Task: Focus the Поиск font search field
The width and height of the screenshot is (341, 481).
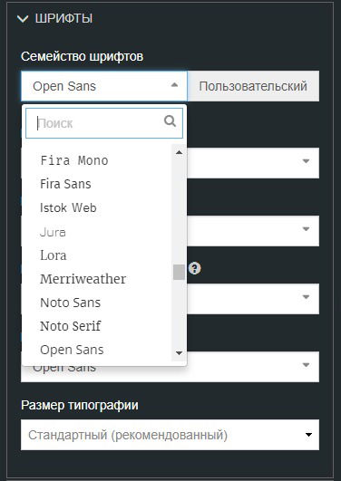Action: pos(104,123)
